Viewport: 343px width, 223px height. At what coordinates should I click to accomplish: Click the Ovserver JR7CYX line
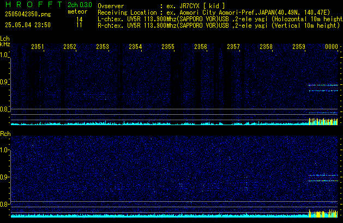(x=161, y=6)
